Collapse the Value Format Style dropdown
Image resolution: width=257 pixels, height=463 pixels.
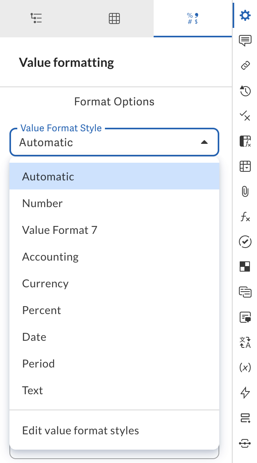(204, 142)
